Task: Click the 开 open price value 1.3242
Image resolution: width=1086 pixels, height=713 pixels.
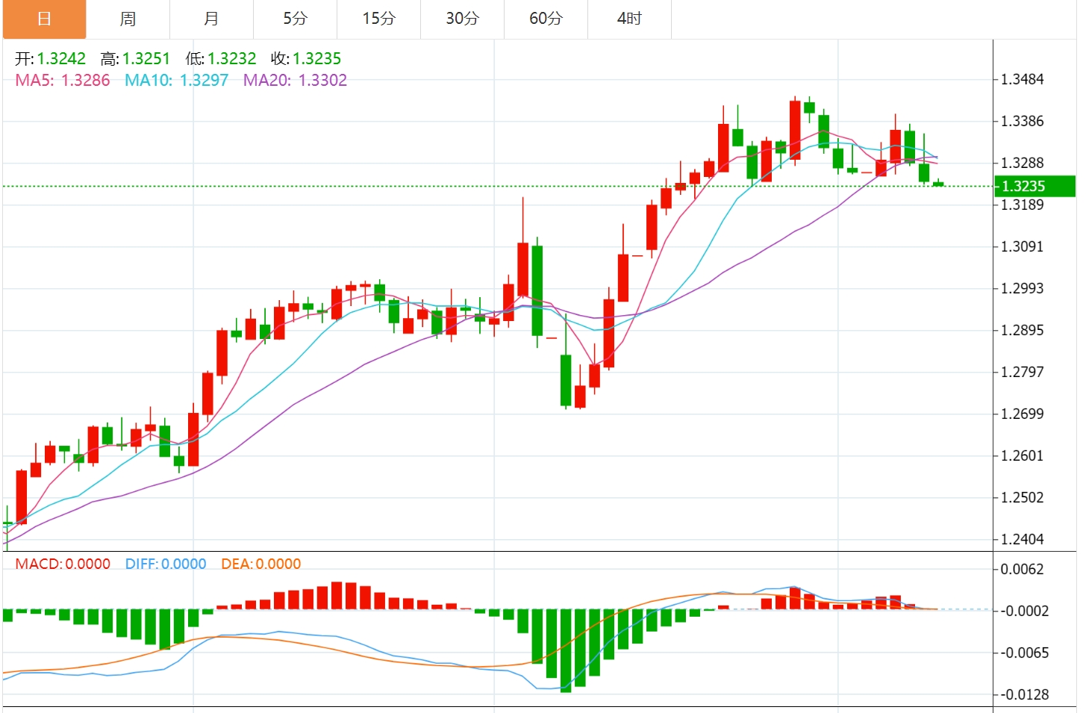Action: coord(61,59)
